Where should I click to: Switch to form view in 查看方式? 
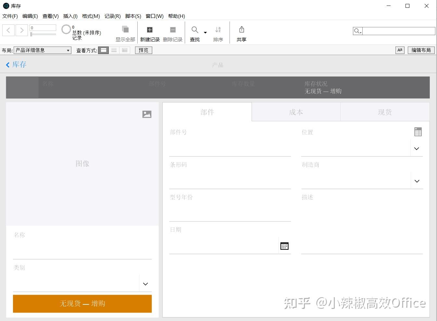coord(103,50)
